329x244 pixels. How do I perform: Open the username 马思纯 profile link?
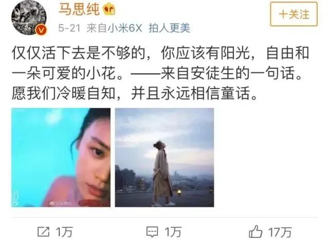(79, 10)
